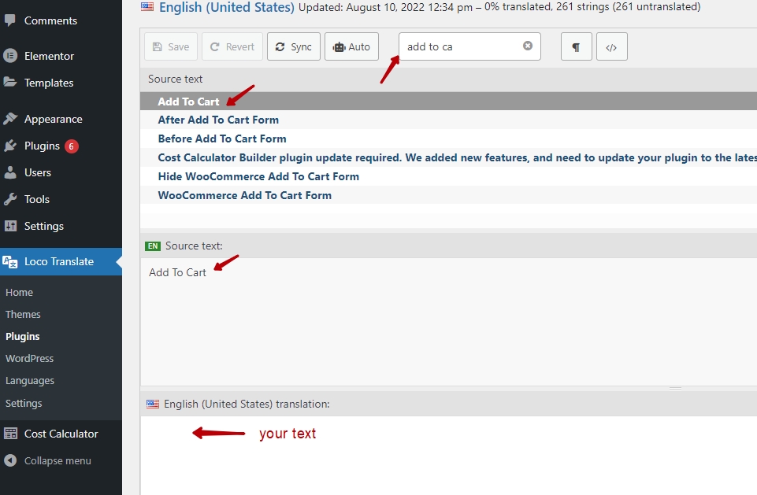Open Loco Translate WordPress submenu
The image size is (757, 495).
pyautogui.click(x=29, y=359)
